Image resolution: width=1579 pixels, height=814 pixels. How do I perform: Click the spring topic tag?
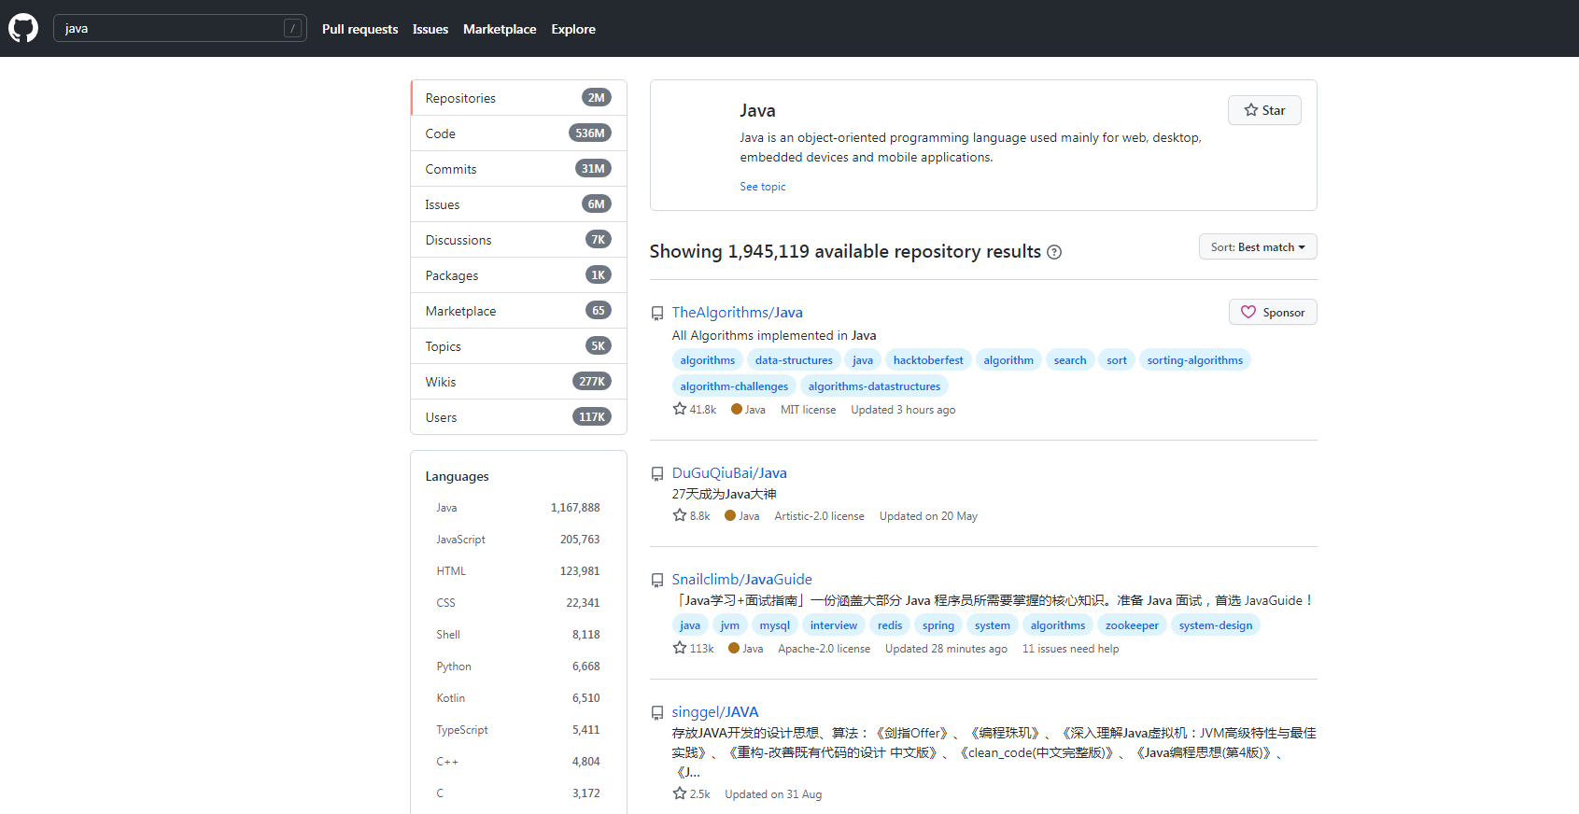click(x=938, y=625)
